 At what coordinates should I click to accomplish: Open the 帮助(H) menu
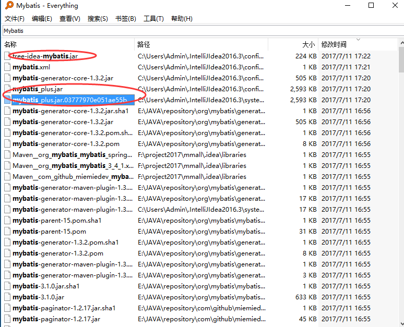click(182, 19)
